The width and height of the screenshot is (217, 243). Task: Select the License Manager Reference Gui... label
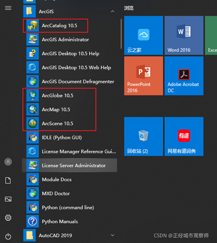(79, 152)
